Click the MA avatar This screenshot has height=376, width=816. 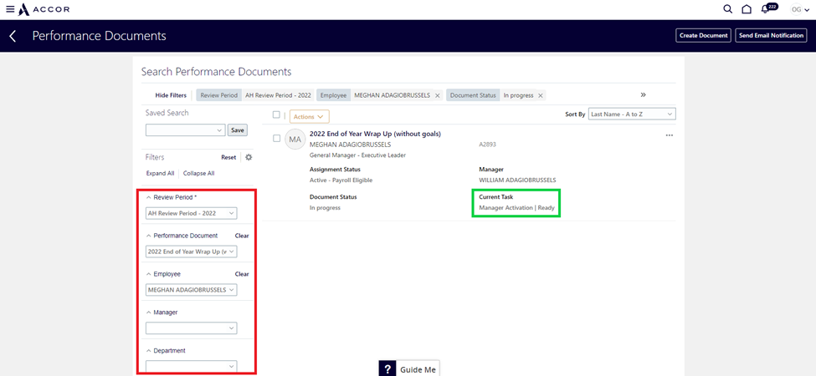click(x=295, y=140)
